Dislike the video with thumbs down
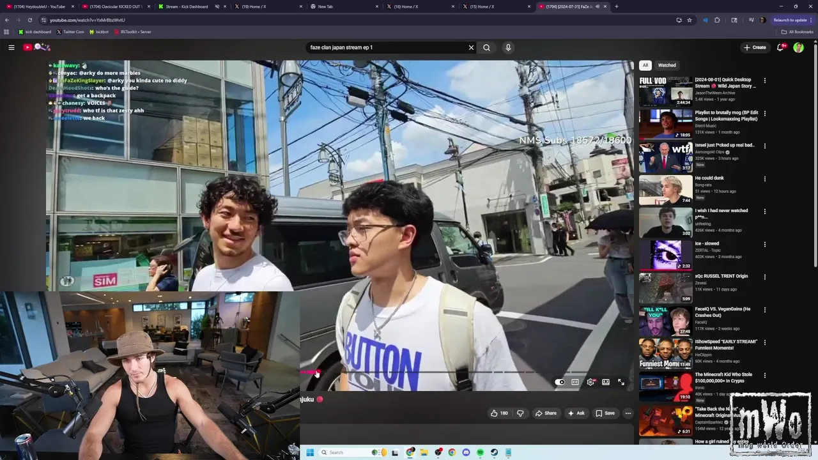818x460 pixels. [x=520, y=413]
